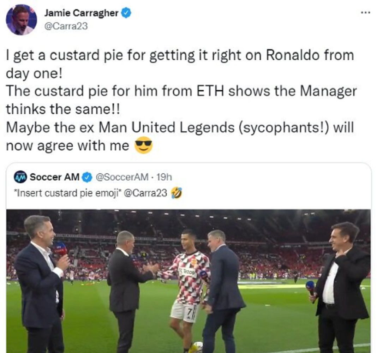Click the player in the patterned number 7 kit

click(187, 289)
